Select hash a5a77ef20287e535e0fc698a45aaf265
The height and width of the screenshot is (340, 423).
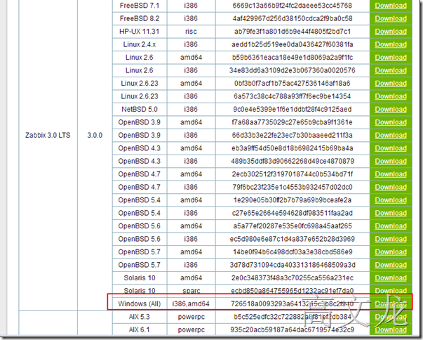click(293, 226)
